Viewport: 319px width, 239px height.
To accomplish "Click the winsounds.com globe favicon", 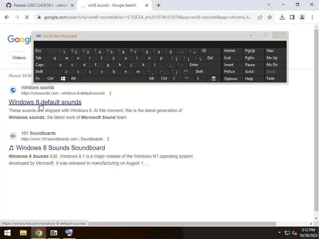I will click(13, 90).
